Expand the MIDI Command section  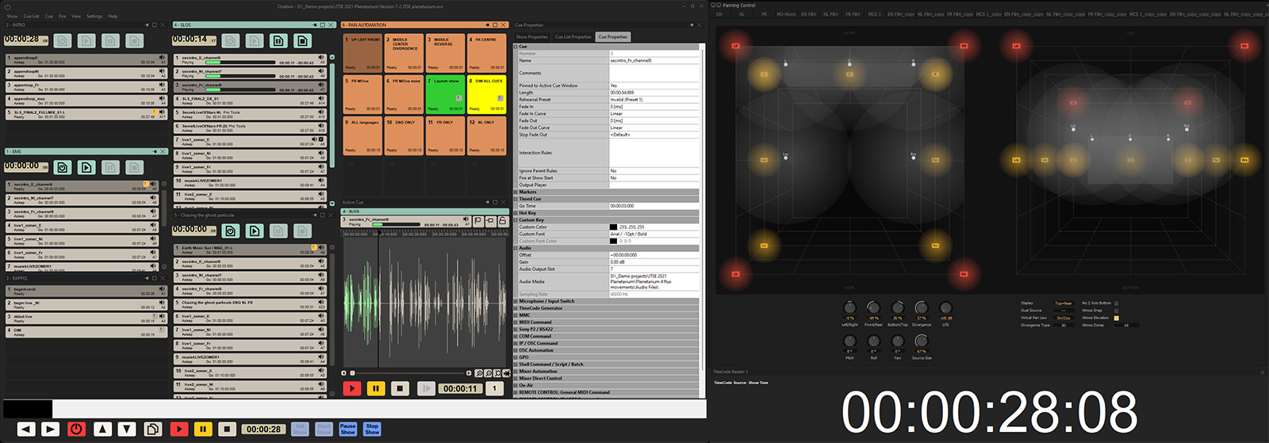(x=517, y=323)
